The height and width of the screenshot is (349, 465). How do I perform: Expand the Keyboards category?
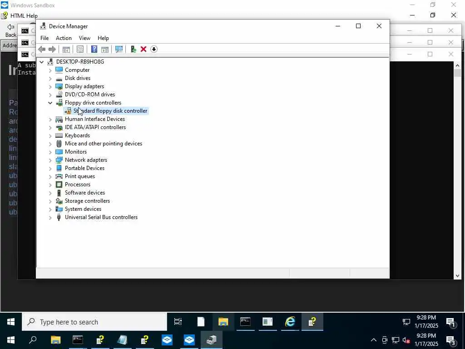[50, 135]
